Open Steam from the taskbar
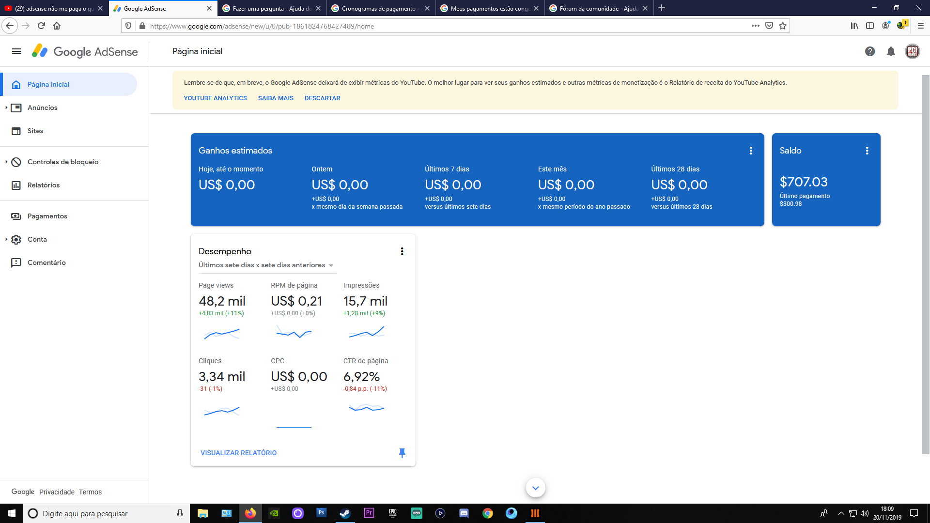930x523 pixels. [345, 513]
